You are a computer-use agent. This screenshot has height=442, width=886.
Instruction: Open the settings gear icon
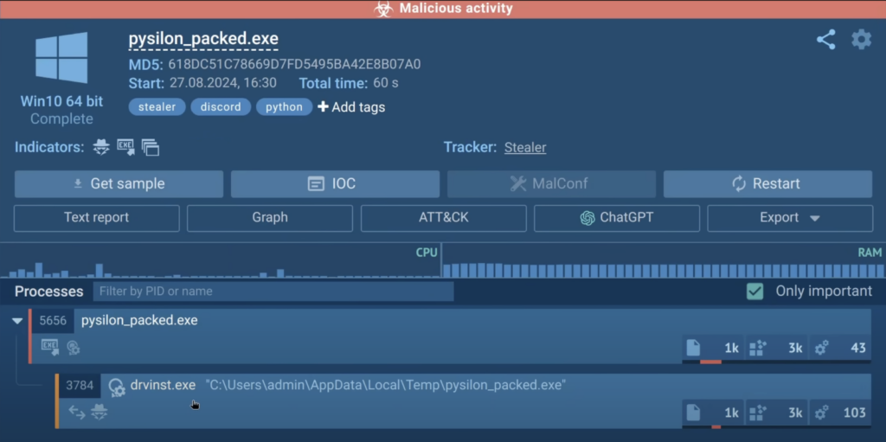pos(861,40)
